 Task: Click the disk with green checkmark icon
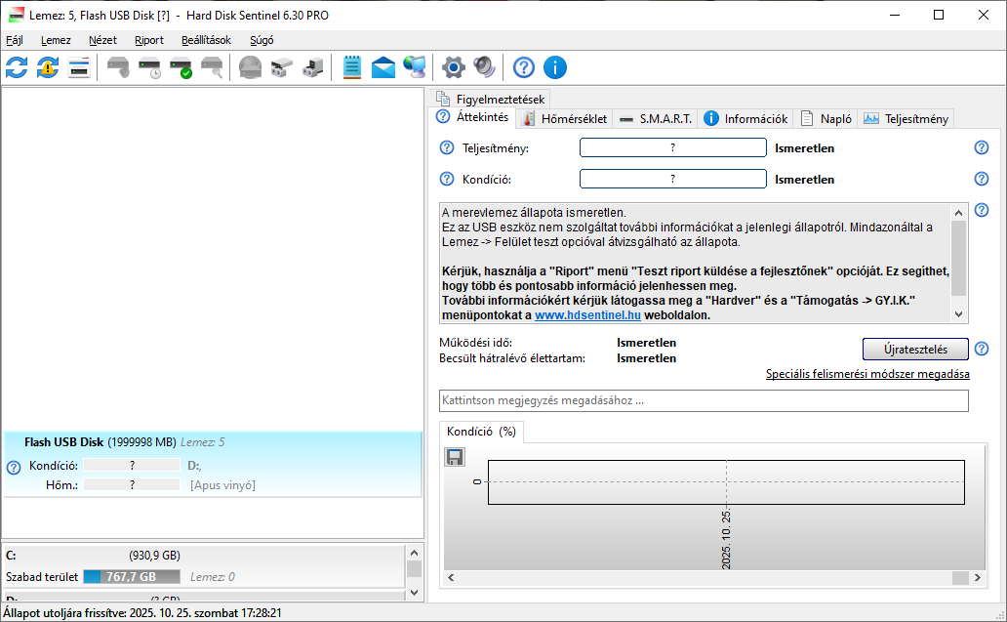181,67
